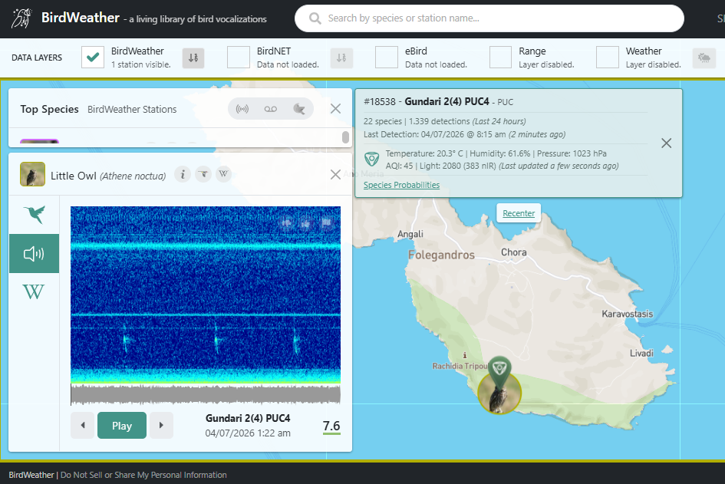Screen dimensions: 725x484
Task: Open the hummingbird species tab
Action: tap(34, 214)
